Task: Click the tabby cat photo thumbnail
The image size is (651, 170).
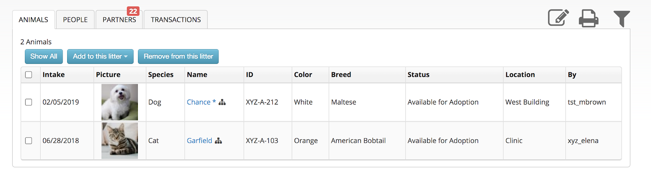Action: point(120,141)
